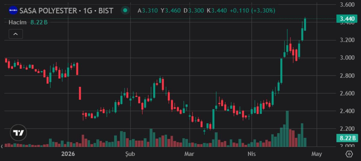Click the +0.110 (+3.30%) change value

point(252,11)
